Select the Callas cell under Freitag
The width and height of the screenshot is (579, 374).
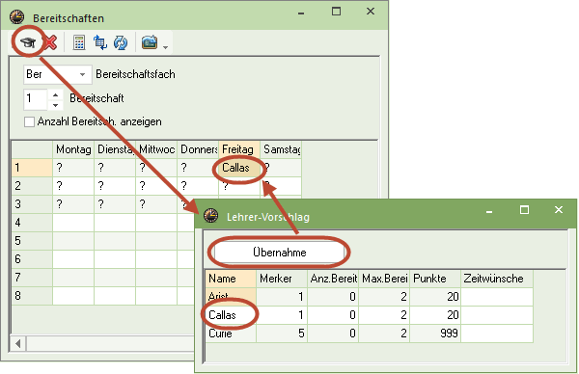(239, 168)
